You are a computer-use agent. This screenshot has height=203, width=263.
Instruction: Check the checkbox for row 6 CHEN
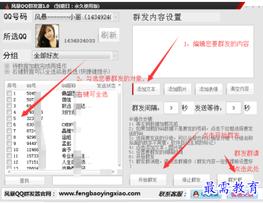[9, 124]
